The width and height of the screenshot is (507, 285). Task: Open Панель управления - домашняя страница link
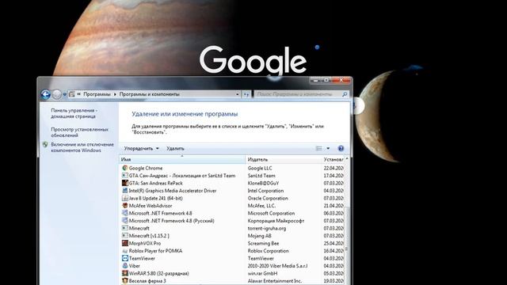click(74, 113)
